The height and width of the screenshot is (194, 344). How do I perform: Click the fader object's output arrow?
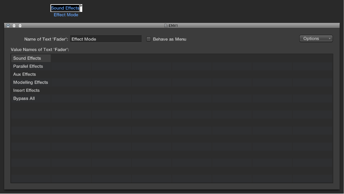click(81, 6)
